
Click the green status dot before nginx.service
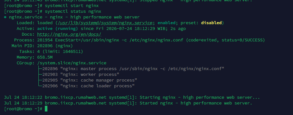coord(5,17)
